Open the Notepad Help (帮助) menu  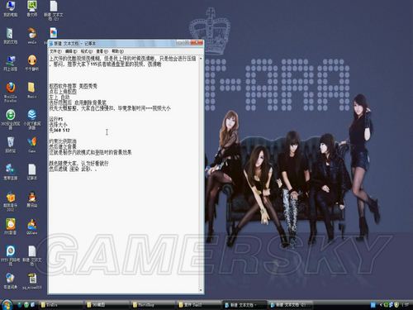[117, 51]
